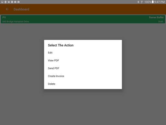Choose Edit in the action dialog
The width and height of the screenshot is (166, 125).
[83, 53]
